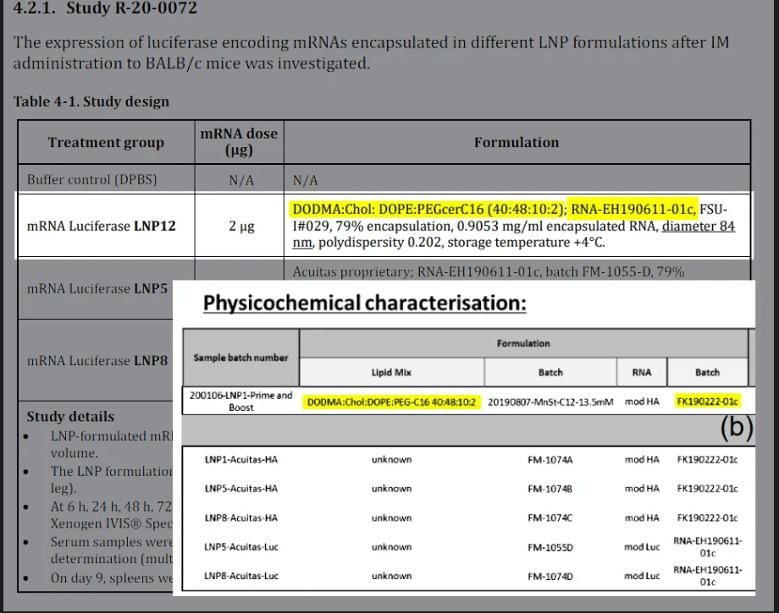Select the "Sample batch number" column header
Screen dimensions: 779x613
[240, 358]
